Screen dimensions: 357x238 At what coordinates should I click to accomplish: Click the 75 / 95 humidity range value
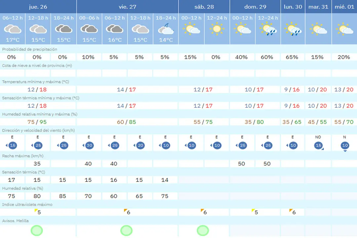[x=37, y=122]
